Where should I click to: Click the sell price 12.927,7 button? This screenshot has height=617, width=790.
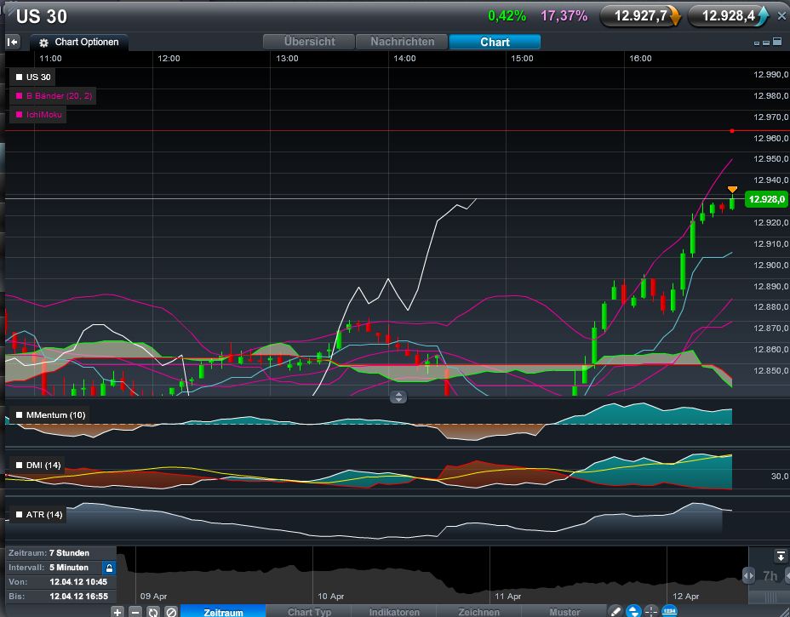pyautogui.click(x=640, y=15)
